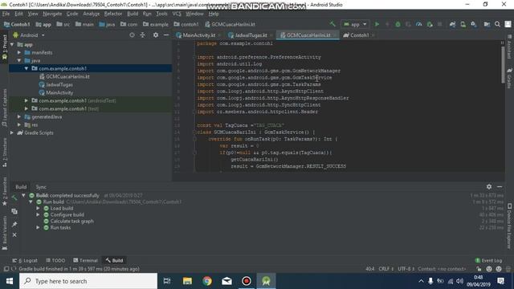Open the Event Log

(x=488, y=260)
